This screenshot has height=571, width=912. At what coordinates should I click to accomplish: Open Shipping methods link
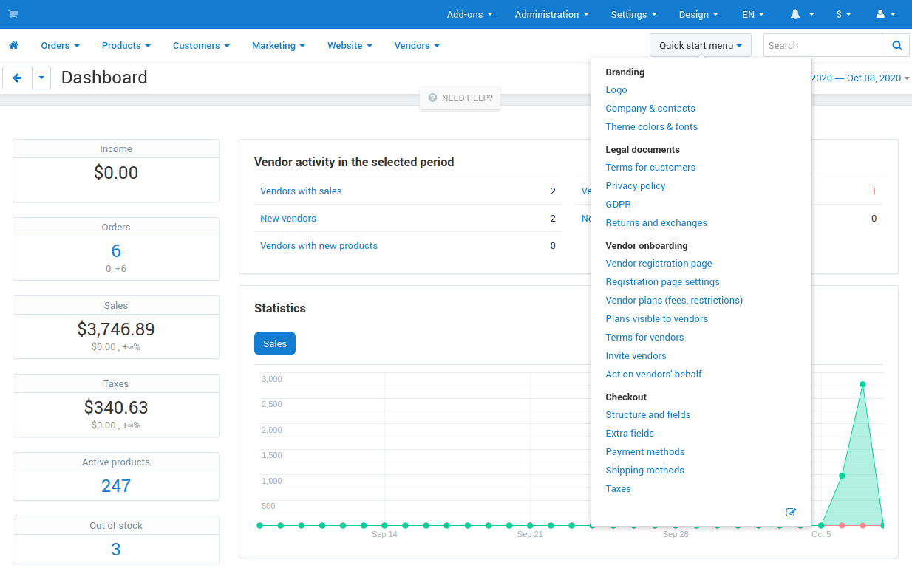[645, 471]
